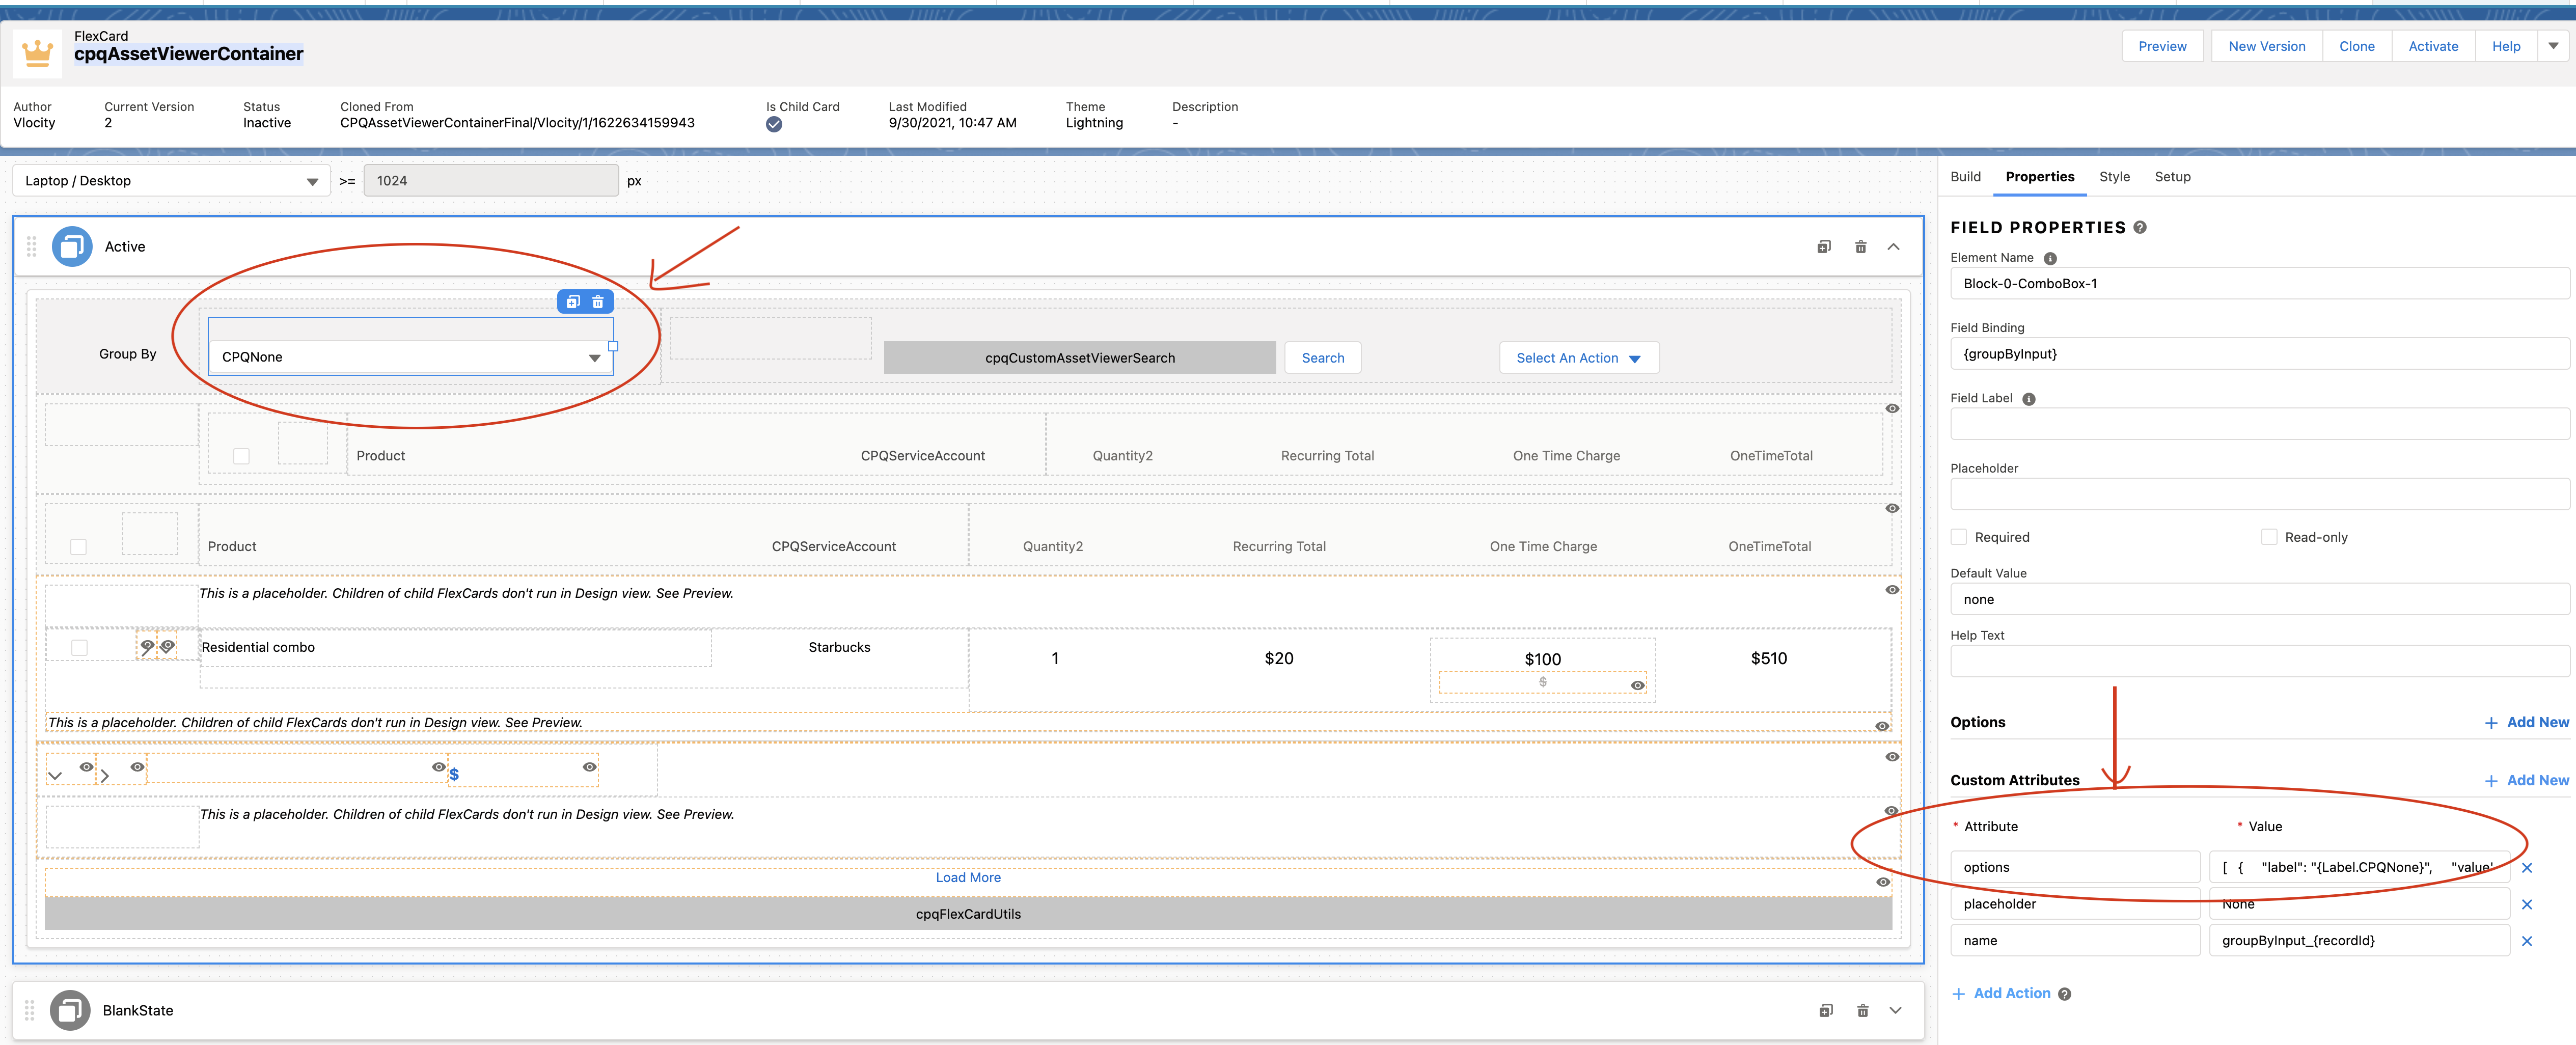The height and width of the screenshot is (1045, 2576).
Task: Clone the Active state using its copy icon
Action: pyautogui.click(x=1824, y=247)
